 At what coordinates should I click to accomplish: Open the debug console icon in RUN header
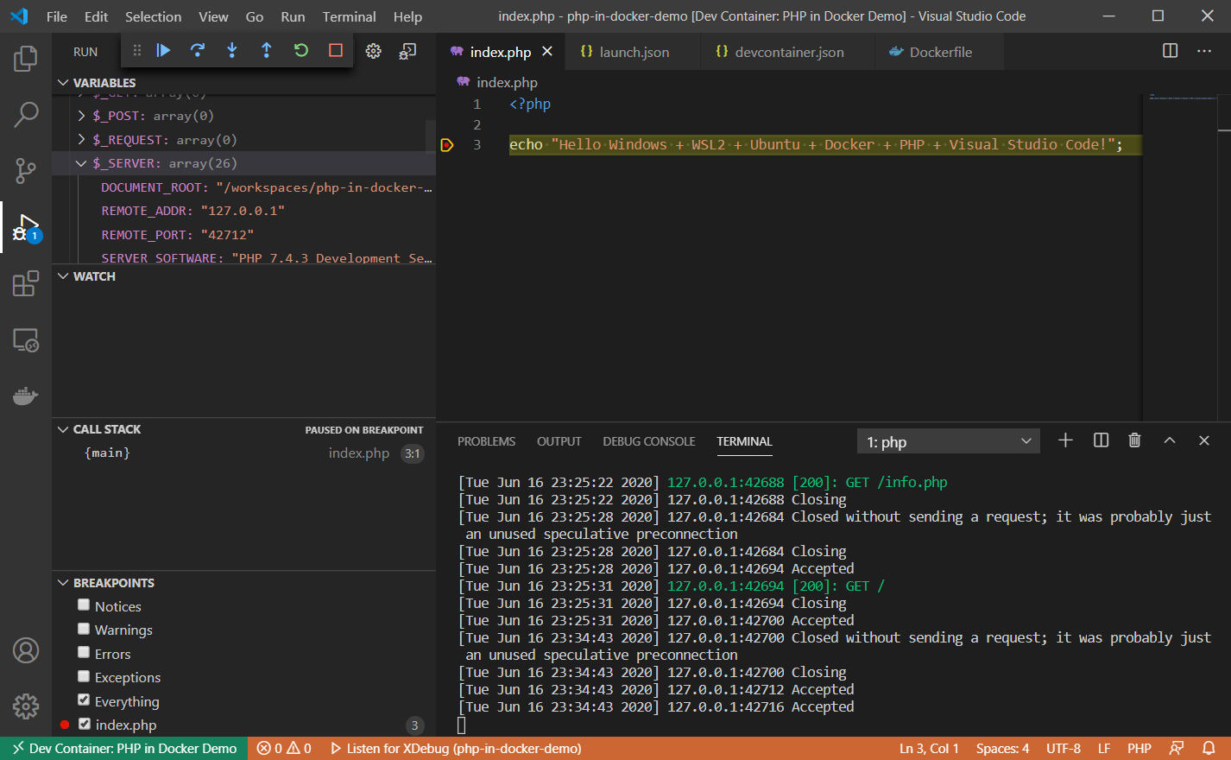[407, 52]
